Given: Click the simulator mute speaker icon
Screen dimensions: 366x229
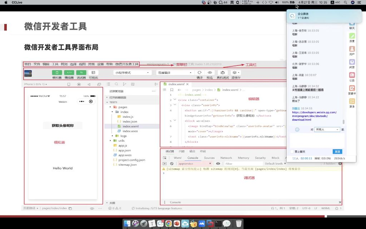Looking at the screenshot, I should click(89, 84).
